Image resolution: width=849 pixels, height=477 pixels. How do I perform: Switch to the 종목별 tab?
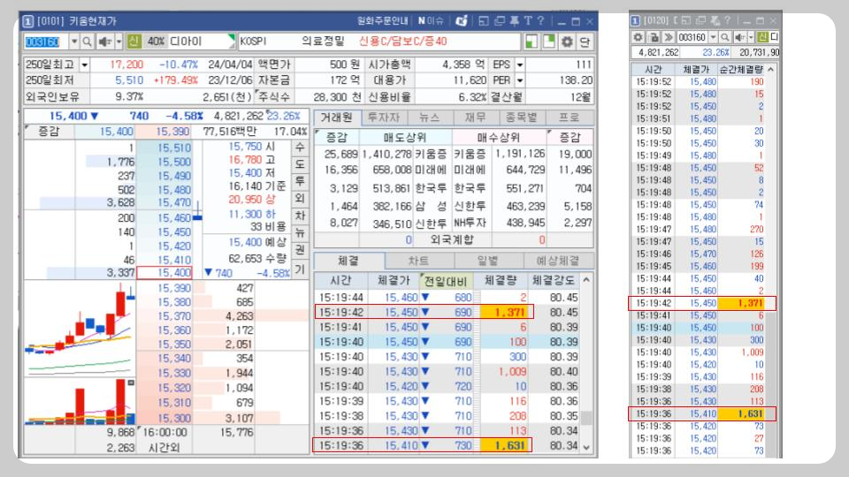coord(522,117)
